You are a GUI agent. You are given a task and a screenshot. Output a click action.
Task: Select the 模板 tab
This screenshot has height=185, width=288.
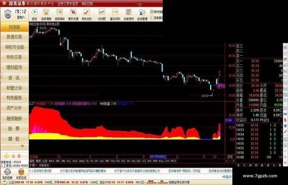[38, 161]
